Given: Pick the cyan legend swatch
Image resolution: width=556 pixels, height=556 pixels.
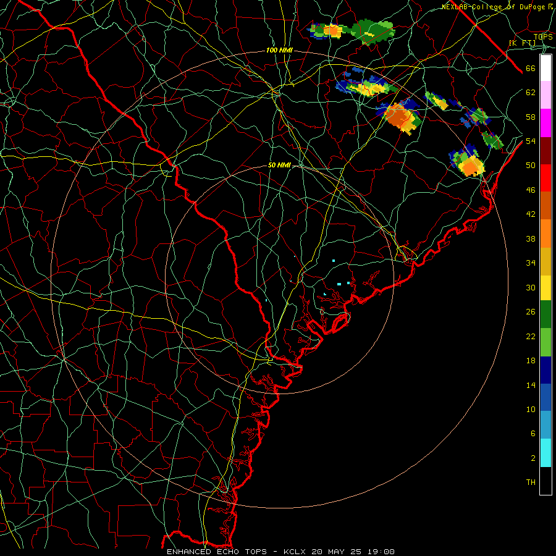Looking at the screenshot, I should click(x=545, y=453).
